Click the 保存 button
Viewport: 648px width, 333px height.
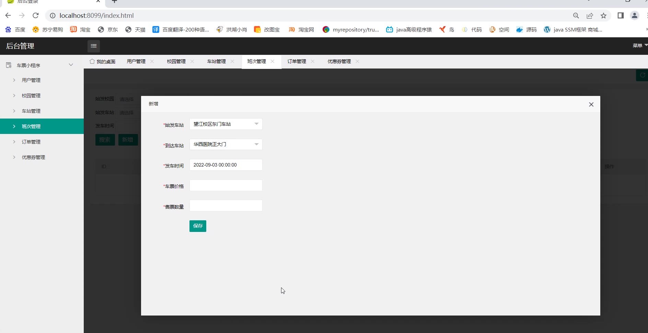tap(198, 226)
